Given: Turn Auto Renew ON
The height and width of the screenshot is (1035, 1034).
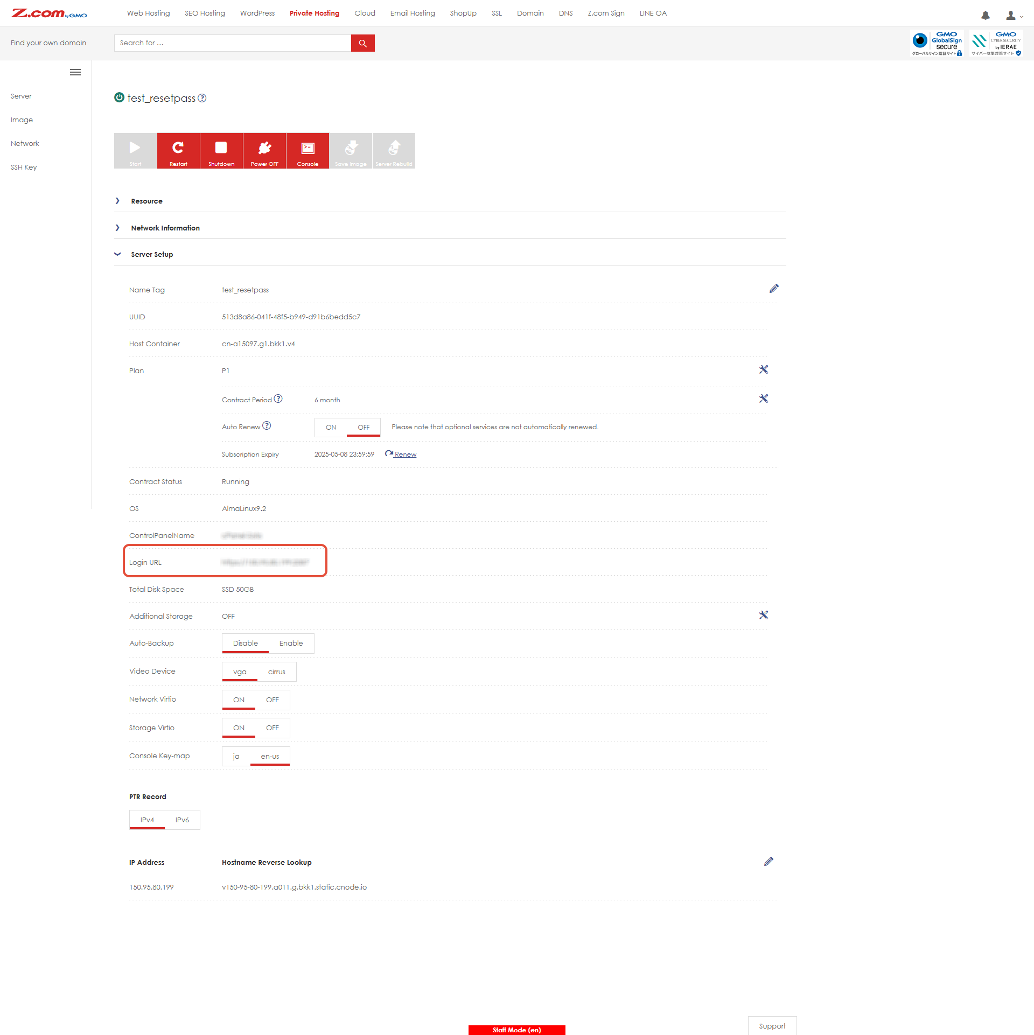Looking at the screenshot, I should click(331, 427).
